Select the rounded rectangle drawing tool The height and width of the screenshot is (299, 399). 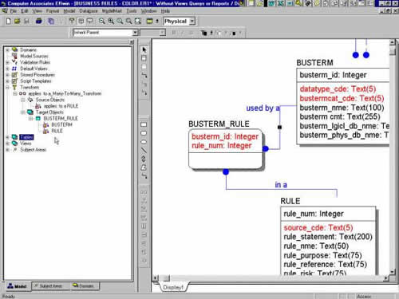[x=144, y=133]
